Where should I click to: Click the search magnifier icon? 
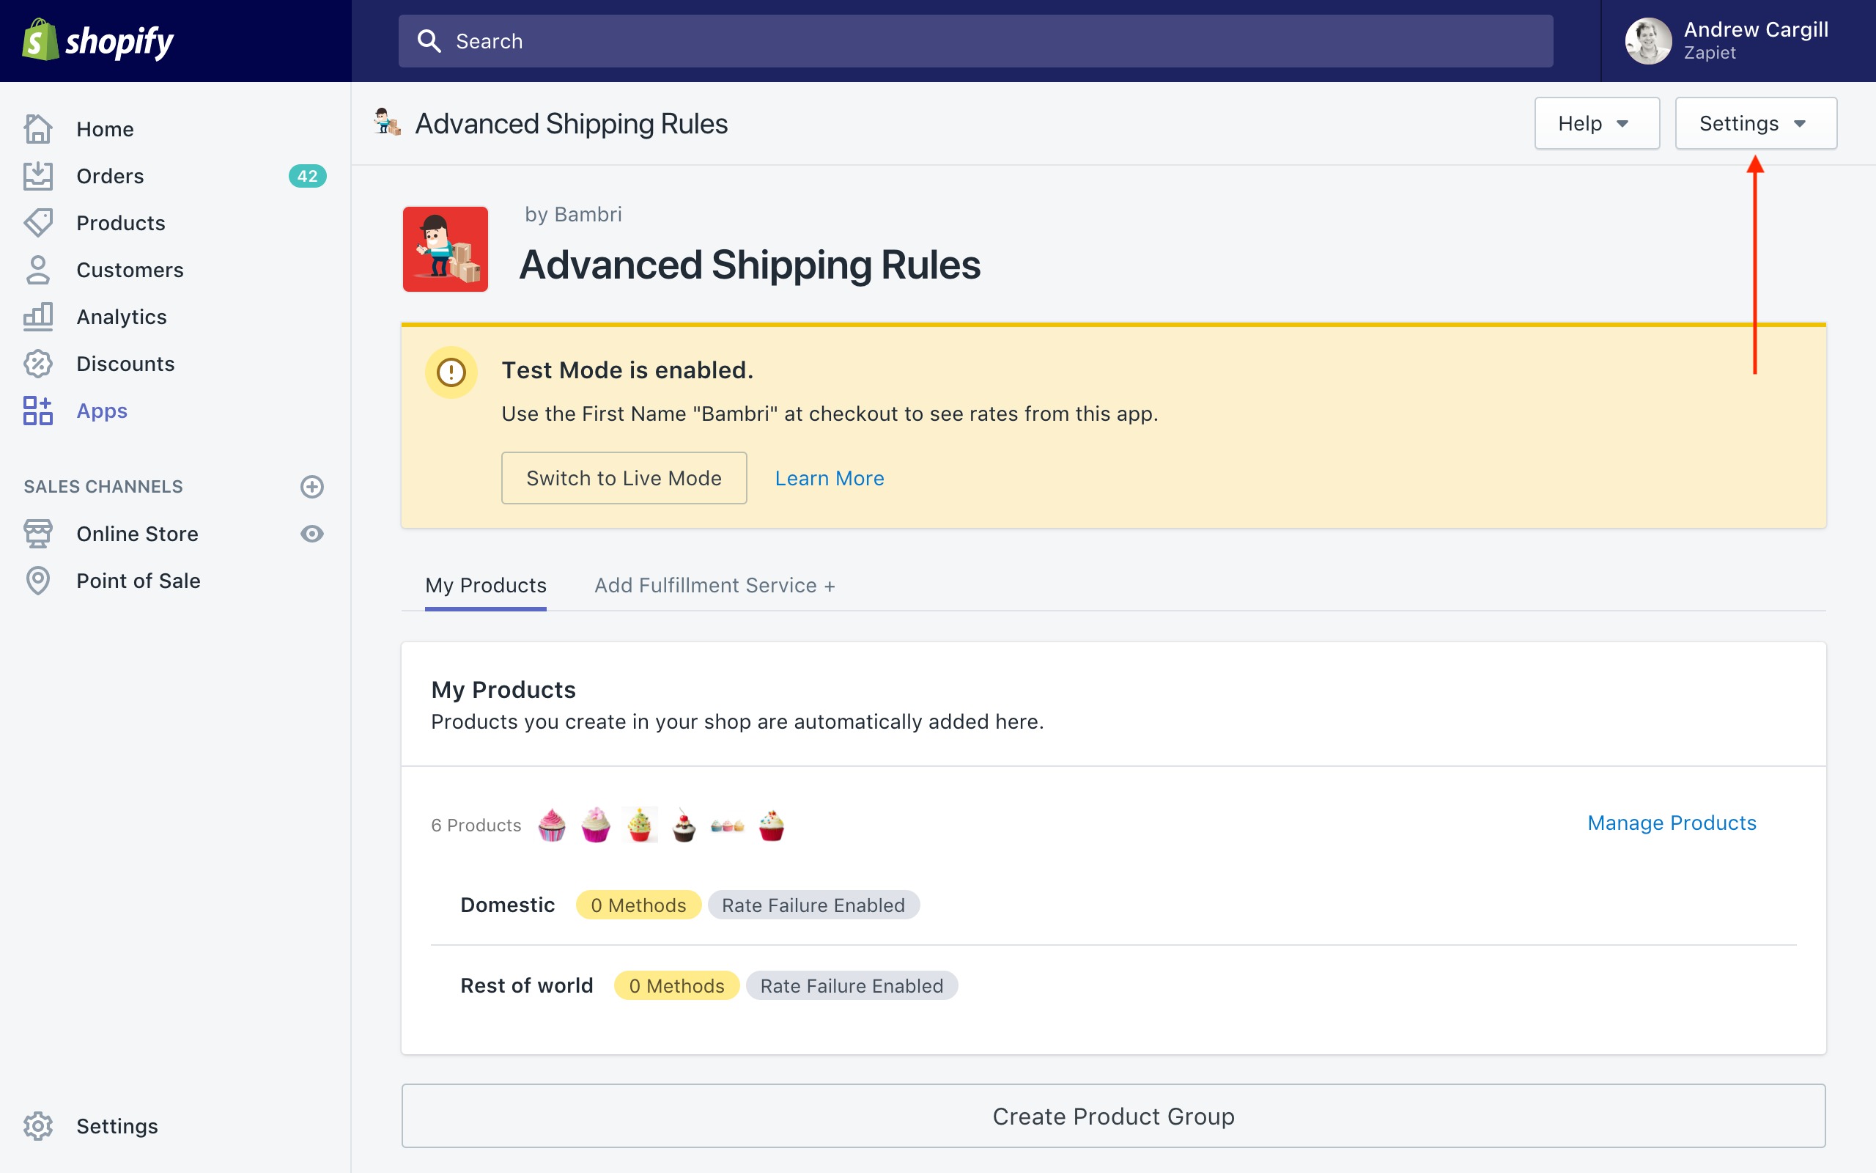coord(429,41)
